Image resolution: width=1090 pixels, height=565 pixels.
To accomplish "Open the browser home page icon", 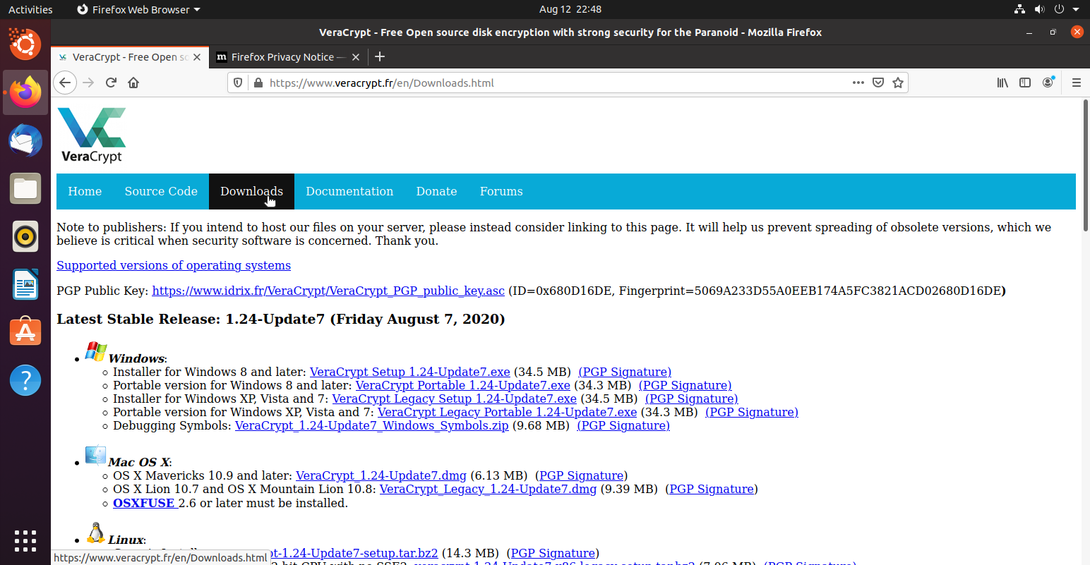I will (x=133, y=83).
